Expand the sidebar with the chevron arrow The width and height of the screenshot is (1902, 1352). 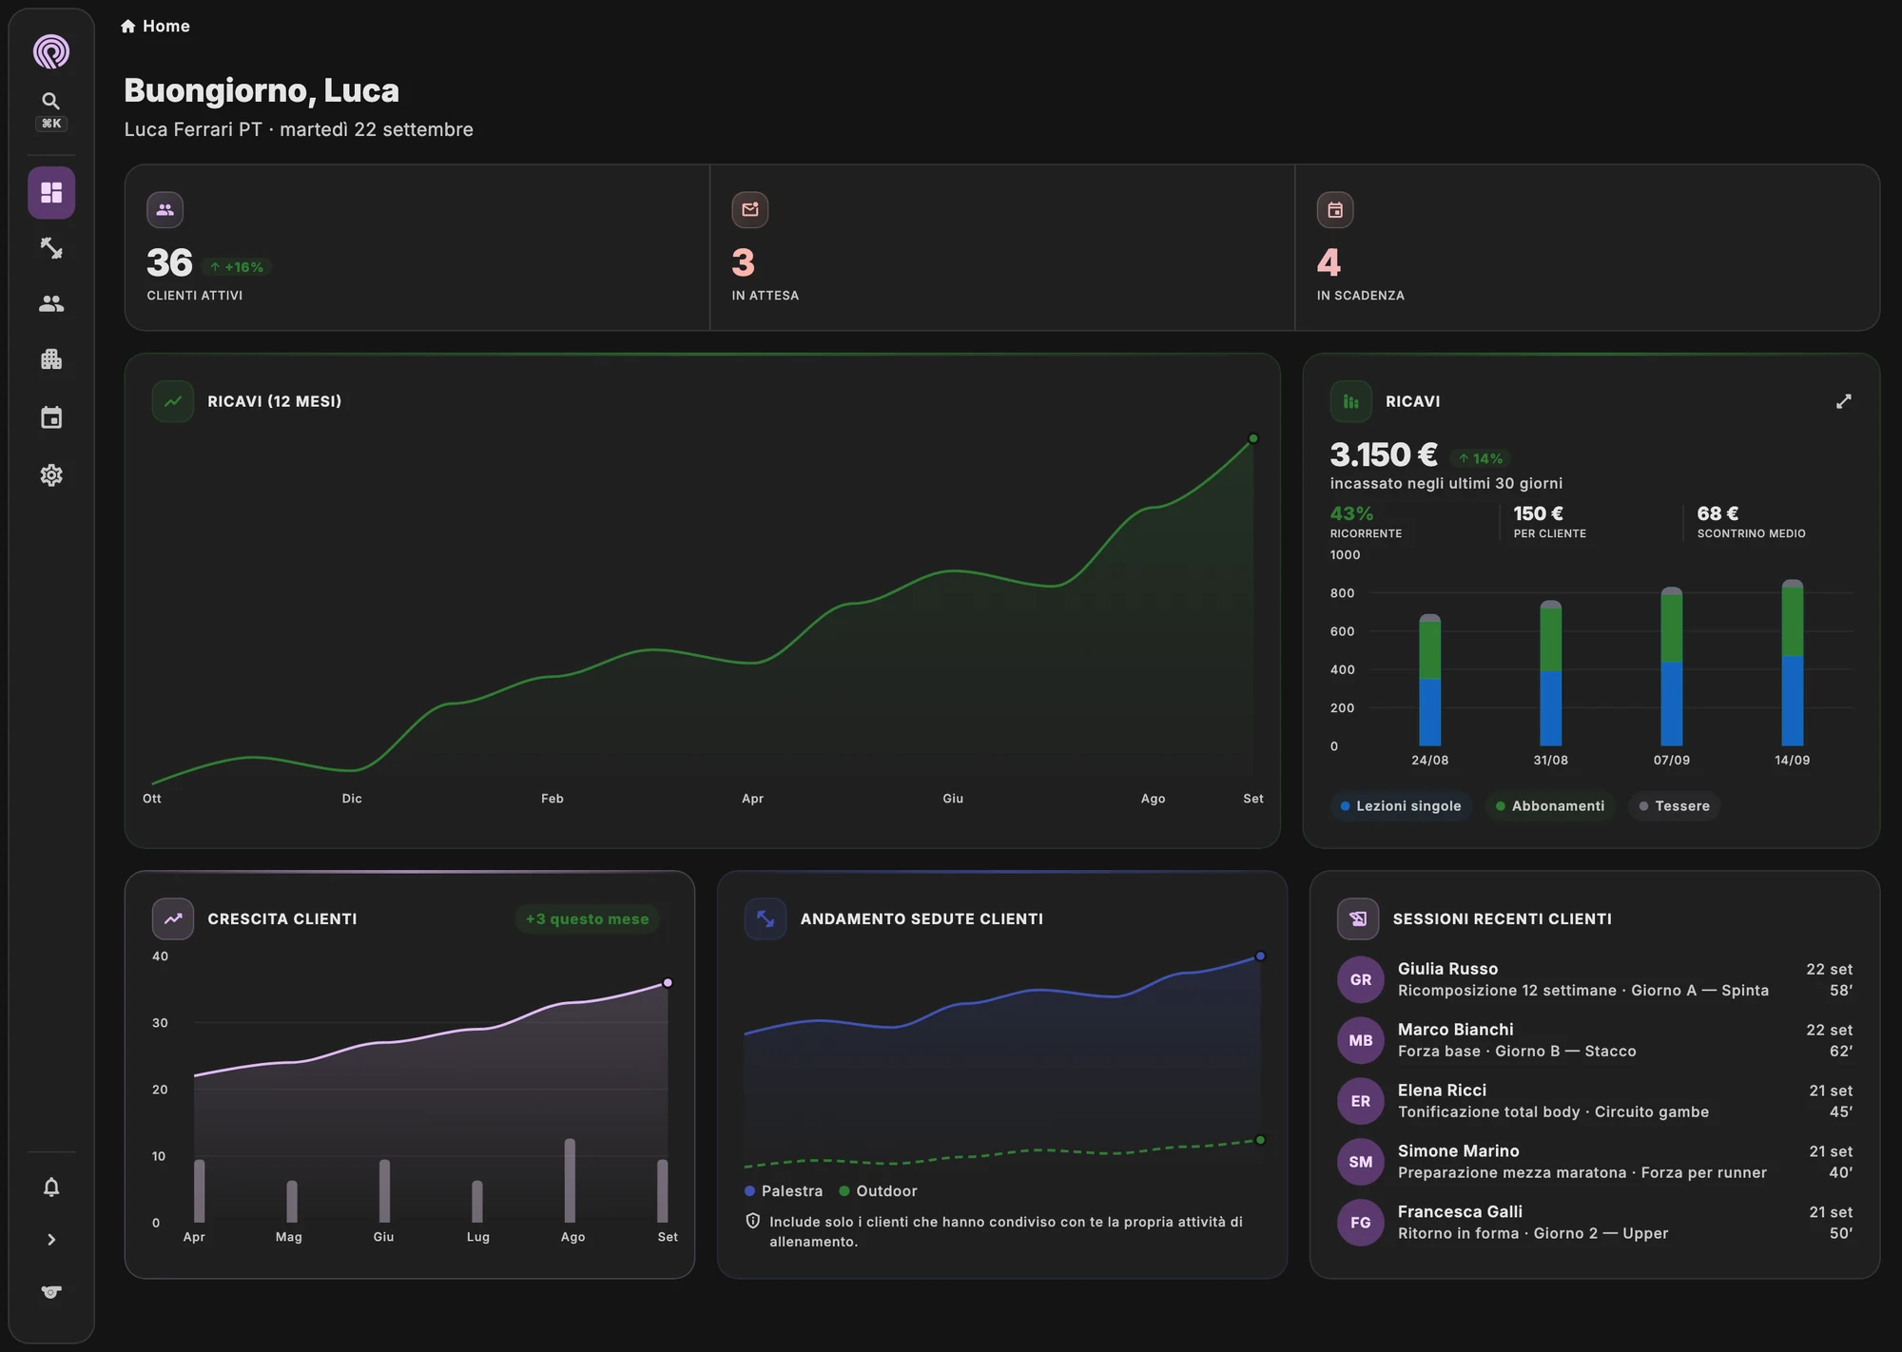51,1240
